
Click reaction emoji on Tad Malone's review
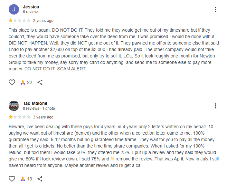(23, 179)
